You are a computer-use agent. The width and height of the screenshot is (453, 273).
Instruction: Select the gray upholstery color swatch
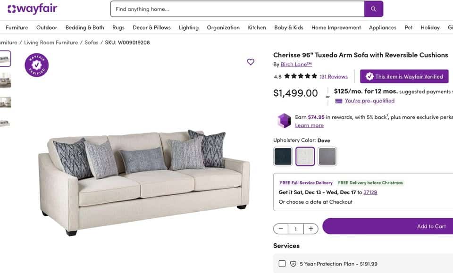click(327, 157)
